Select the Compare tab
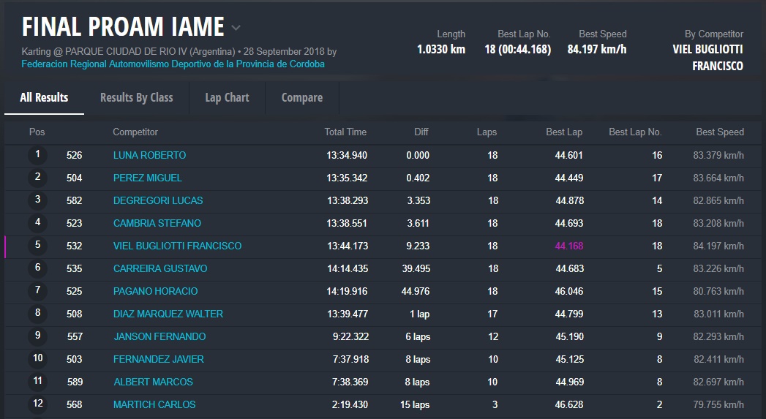The width and height of the screenshot is (766, 419). 301,98
